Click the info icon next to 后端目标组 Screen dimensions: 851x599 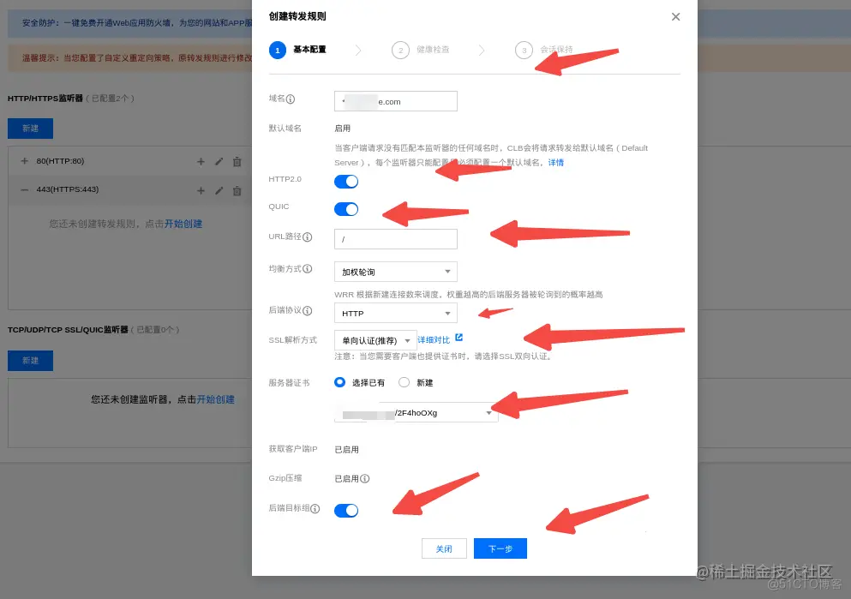point(315,508)
